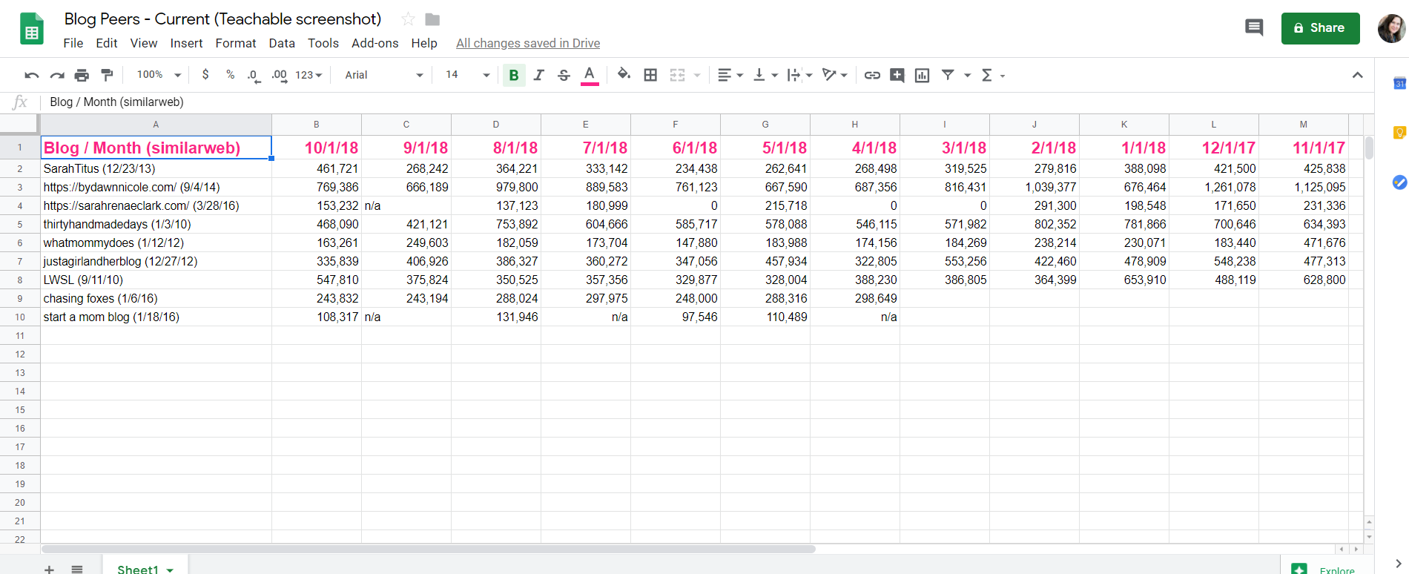
Task: Toggle bold formatting
Action: click(x=514, y=75)
